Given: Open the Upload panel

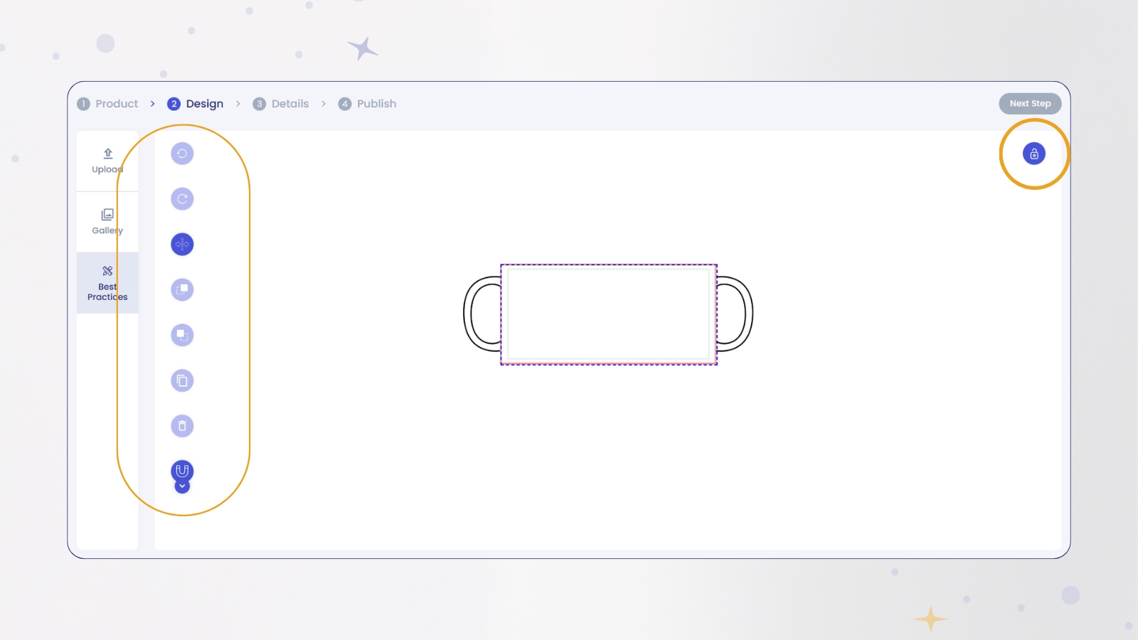Looking at the screenshot, I should [107, 161].
